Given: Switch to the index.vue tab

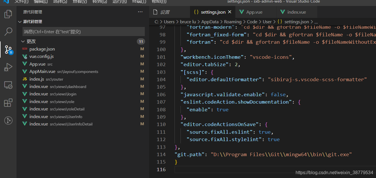Looking at the screenshot, I should [297, 12].
